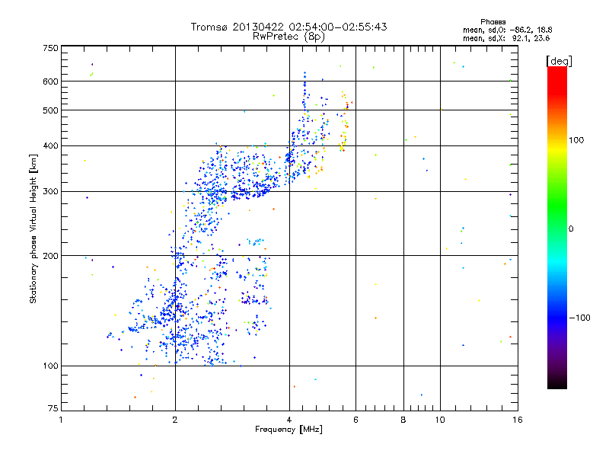Click x-axis tick label '2'
The width and height of the screenshot is (609, 457).
[x=175, y=420]
